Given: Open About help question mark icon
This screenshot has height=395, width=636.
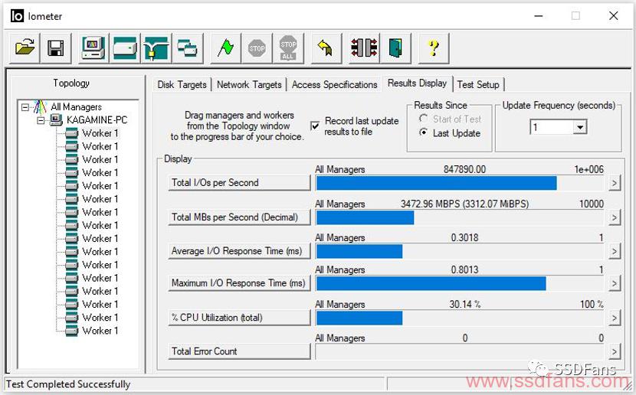Looking at the screenshot, I should 434,48.
